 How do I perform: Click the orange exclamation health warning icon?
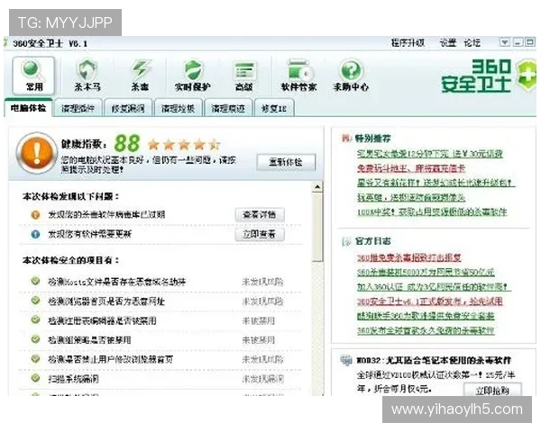pyautogui.click(x=37, y=153)
